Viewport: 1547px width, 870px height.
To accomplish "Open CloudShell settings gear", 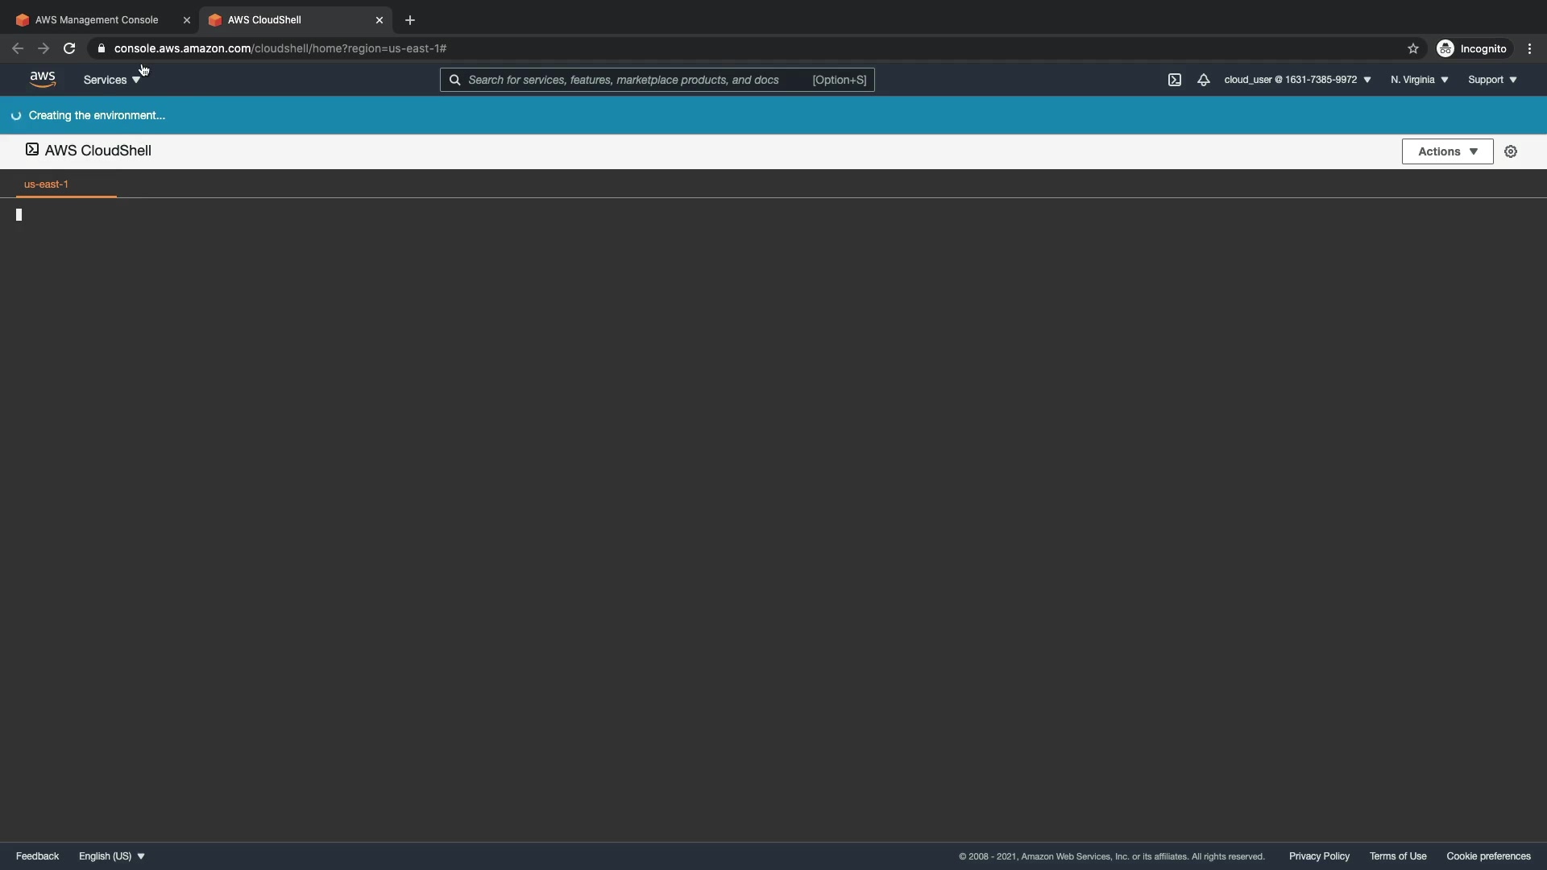I will [x=1511, y=151].
